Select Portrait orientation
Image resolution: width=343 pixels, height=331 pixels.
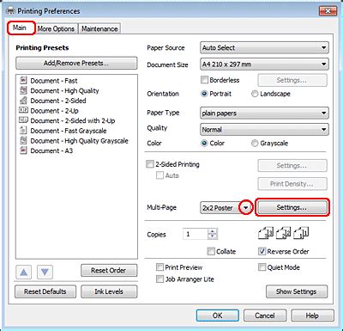204,94
